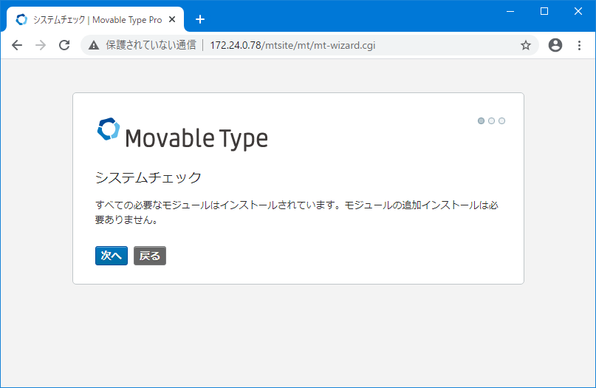Click the browser forward arrow
Viewport: 596px width, 388px height.
pos(41,45)
